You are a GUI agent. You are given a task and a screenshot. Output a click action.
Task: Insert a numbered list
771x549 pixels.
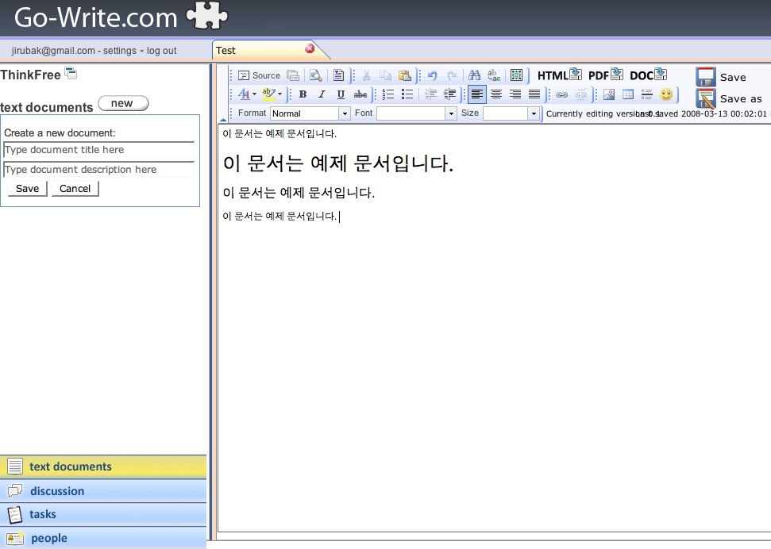[388, 94]
